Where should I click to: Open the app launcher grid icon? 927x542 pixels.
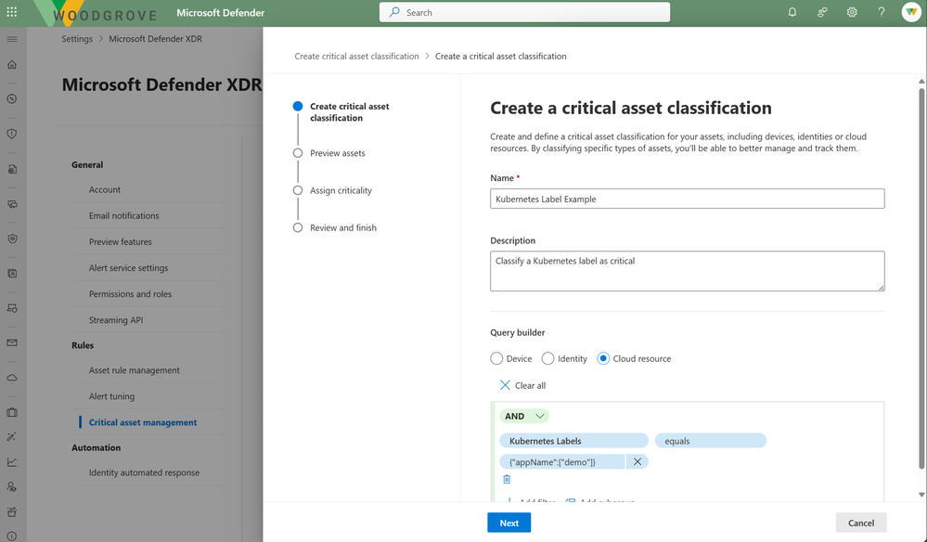pos(11,12)
